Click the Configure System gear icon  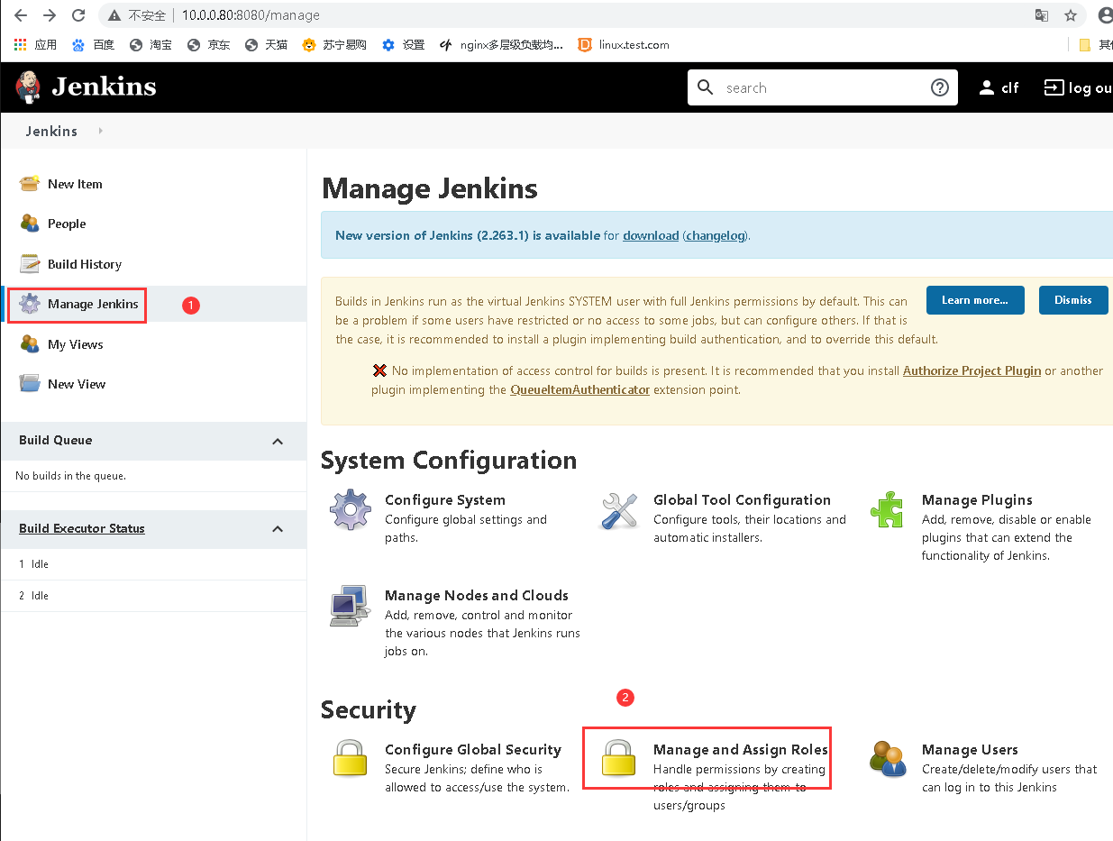(x=351, y=510)
